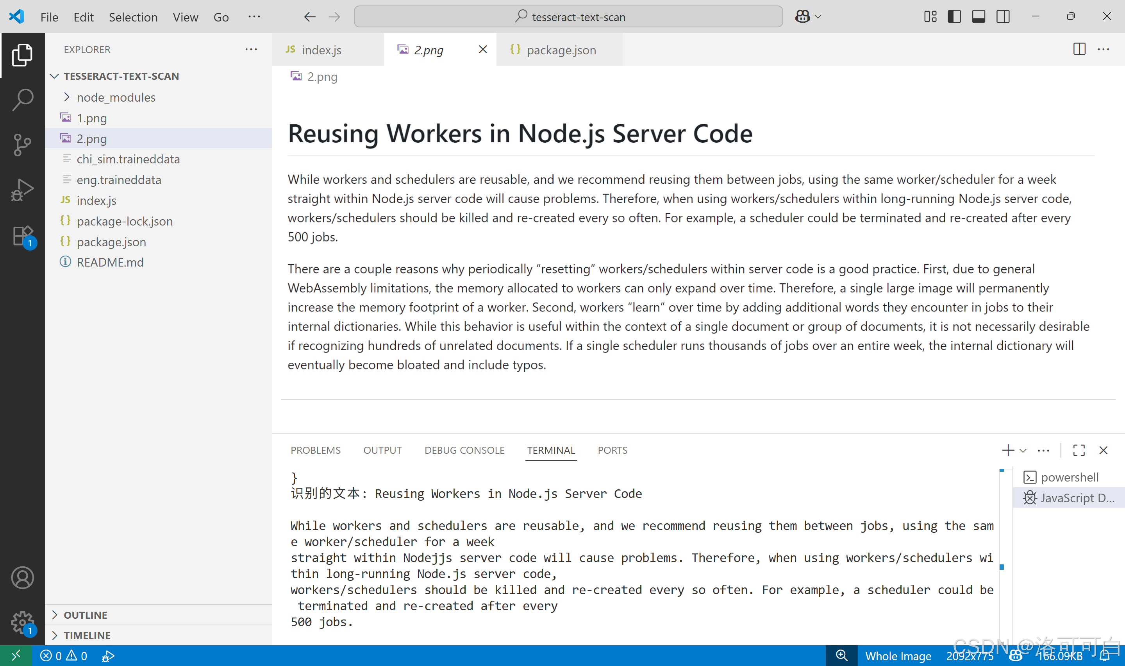Screen dimensions: 1125x666
Task: Click the Accounts icon in Activity Bar
Action: [22, 578]
